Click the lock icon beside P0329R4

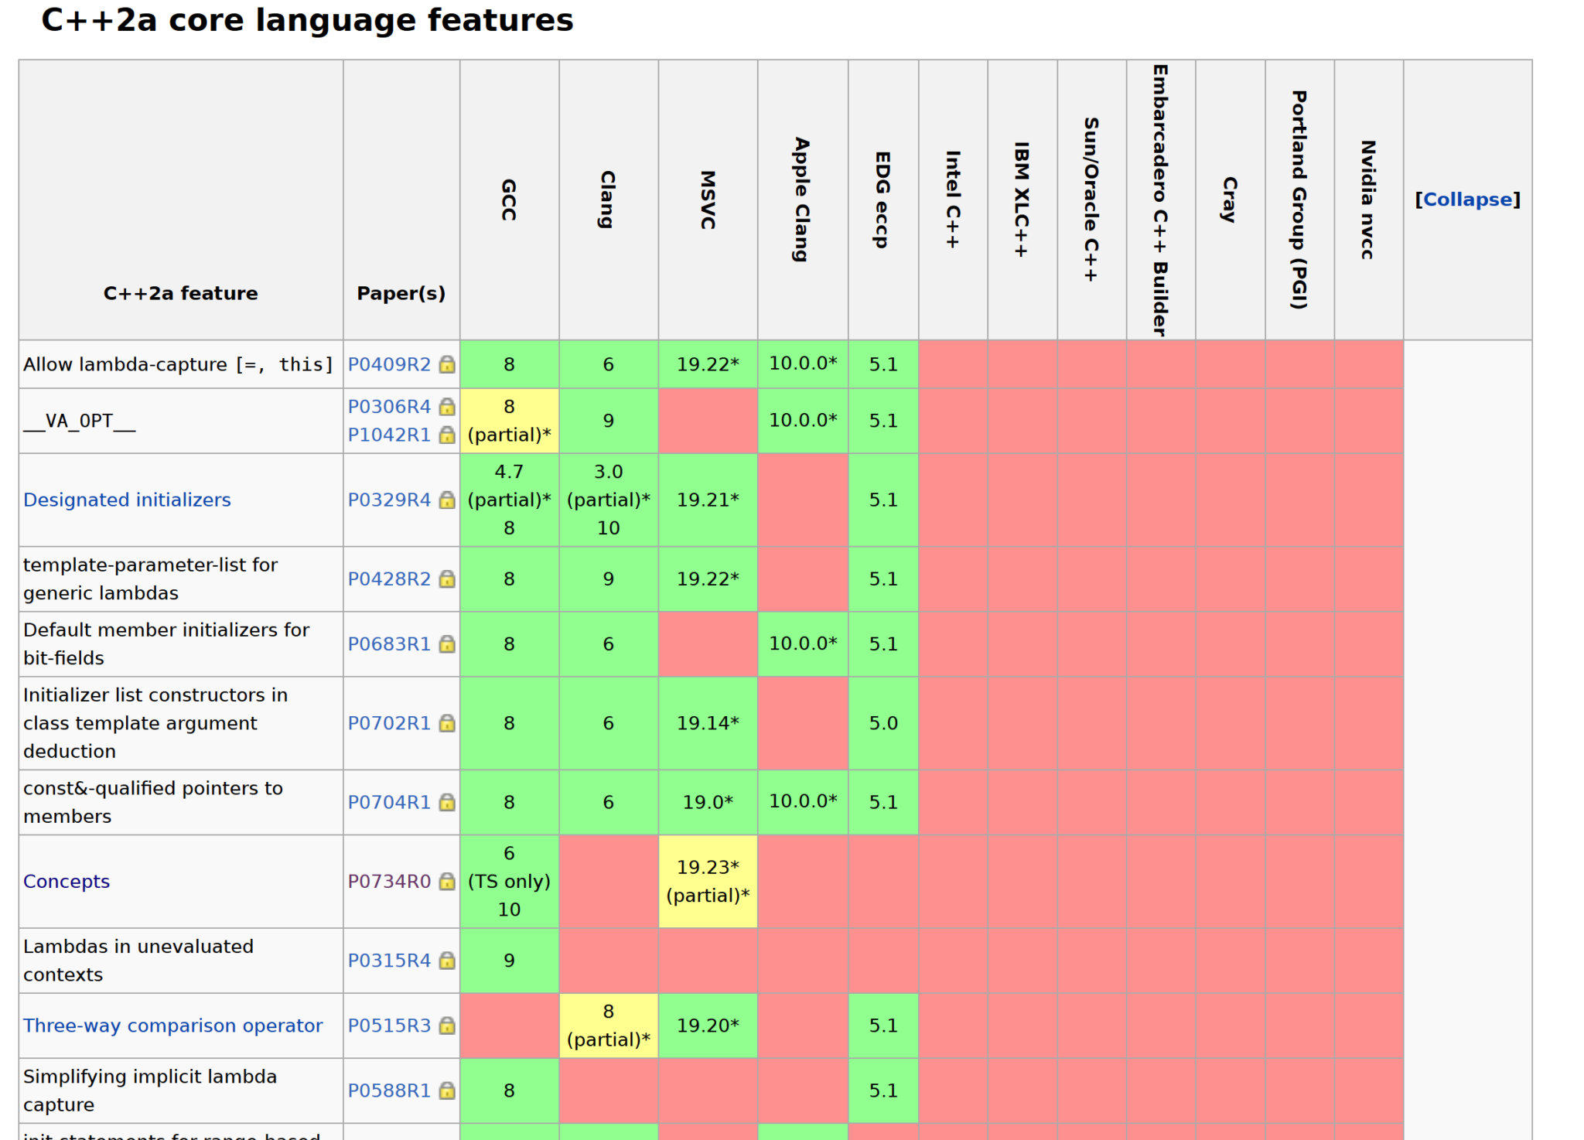tap(447, 500)
